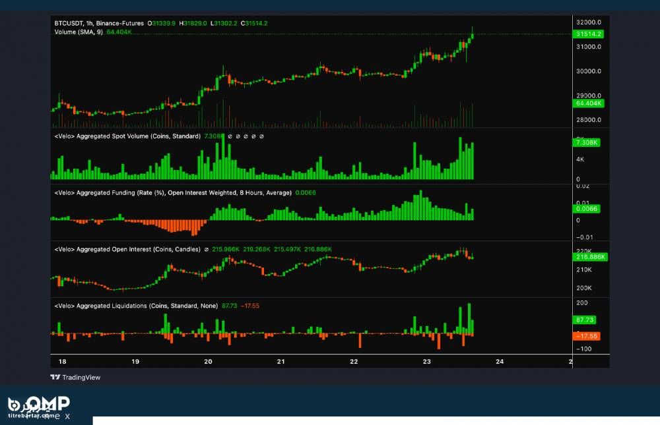Click the red -17.55 liquidations axis tag

[586, 336]
